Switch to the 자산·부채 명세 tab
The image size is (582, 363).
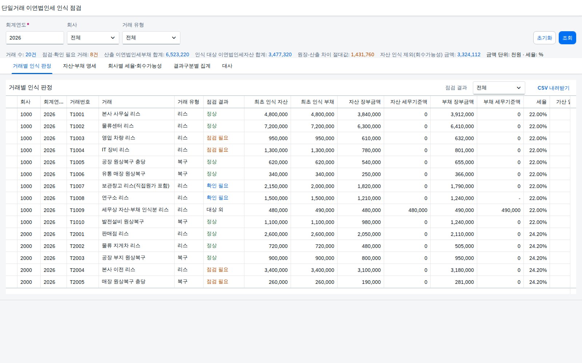point(80,66)
